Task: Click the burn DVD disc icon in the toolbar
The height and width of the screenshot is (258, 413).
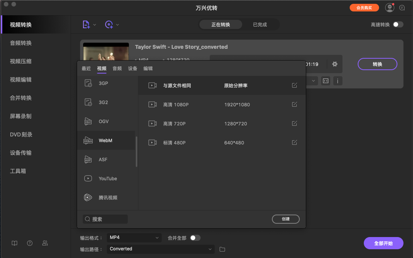Action: tap(109, 24)
